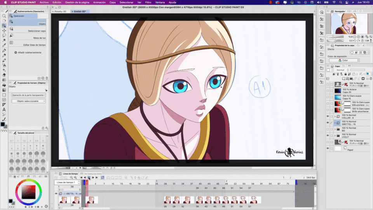This screenshot has width=373, height=210.
Task: Go to first frame in timeline
Action: click(x=81, y=178)
